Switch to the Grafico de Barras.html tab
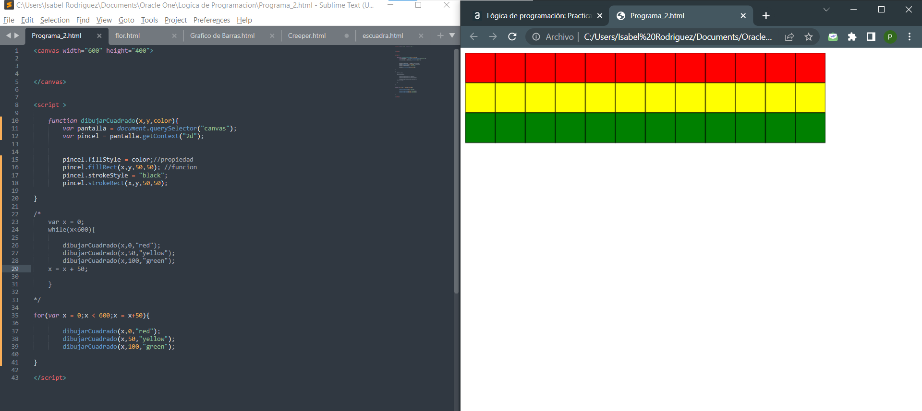The width and height of the screenshot is (922, 411). [x=222, y=36]
